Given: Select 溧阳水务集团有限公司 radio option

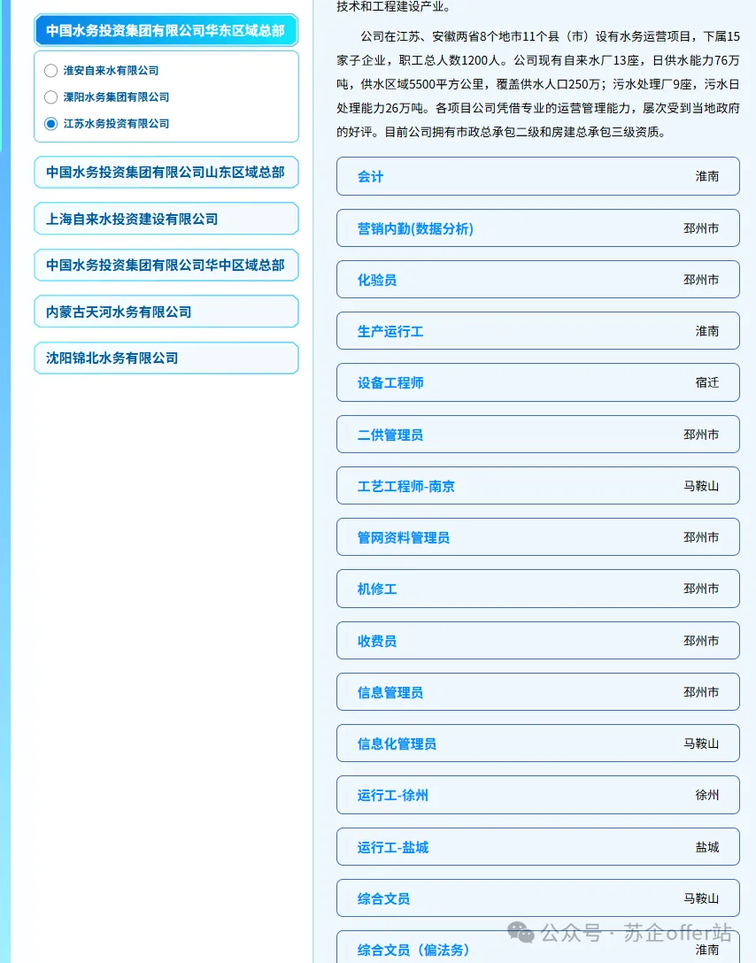Looking at the screenshot, I should coord(51,97).
